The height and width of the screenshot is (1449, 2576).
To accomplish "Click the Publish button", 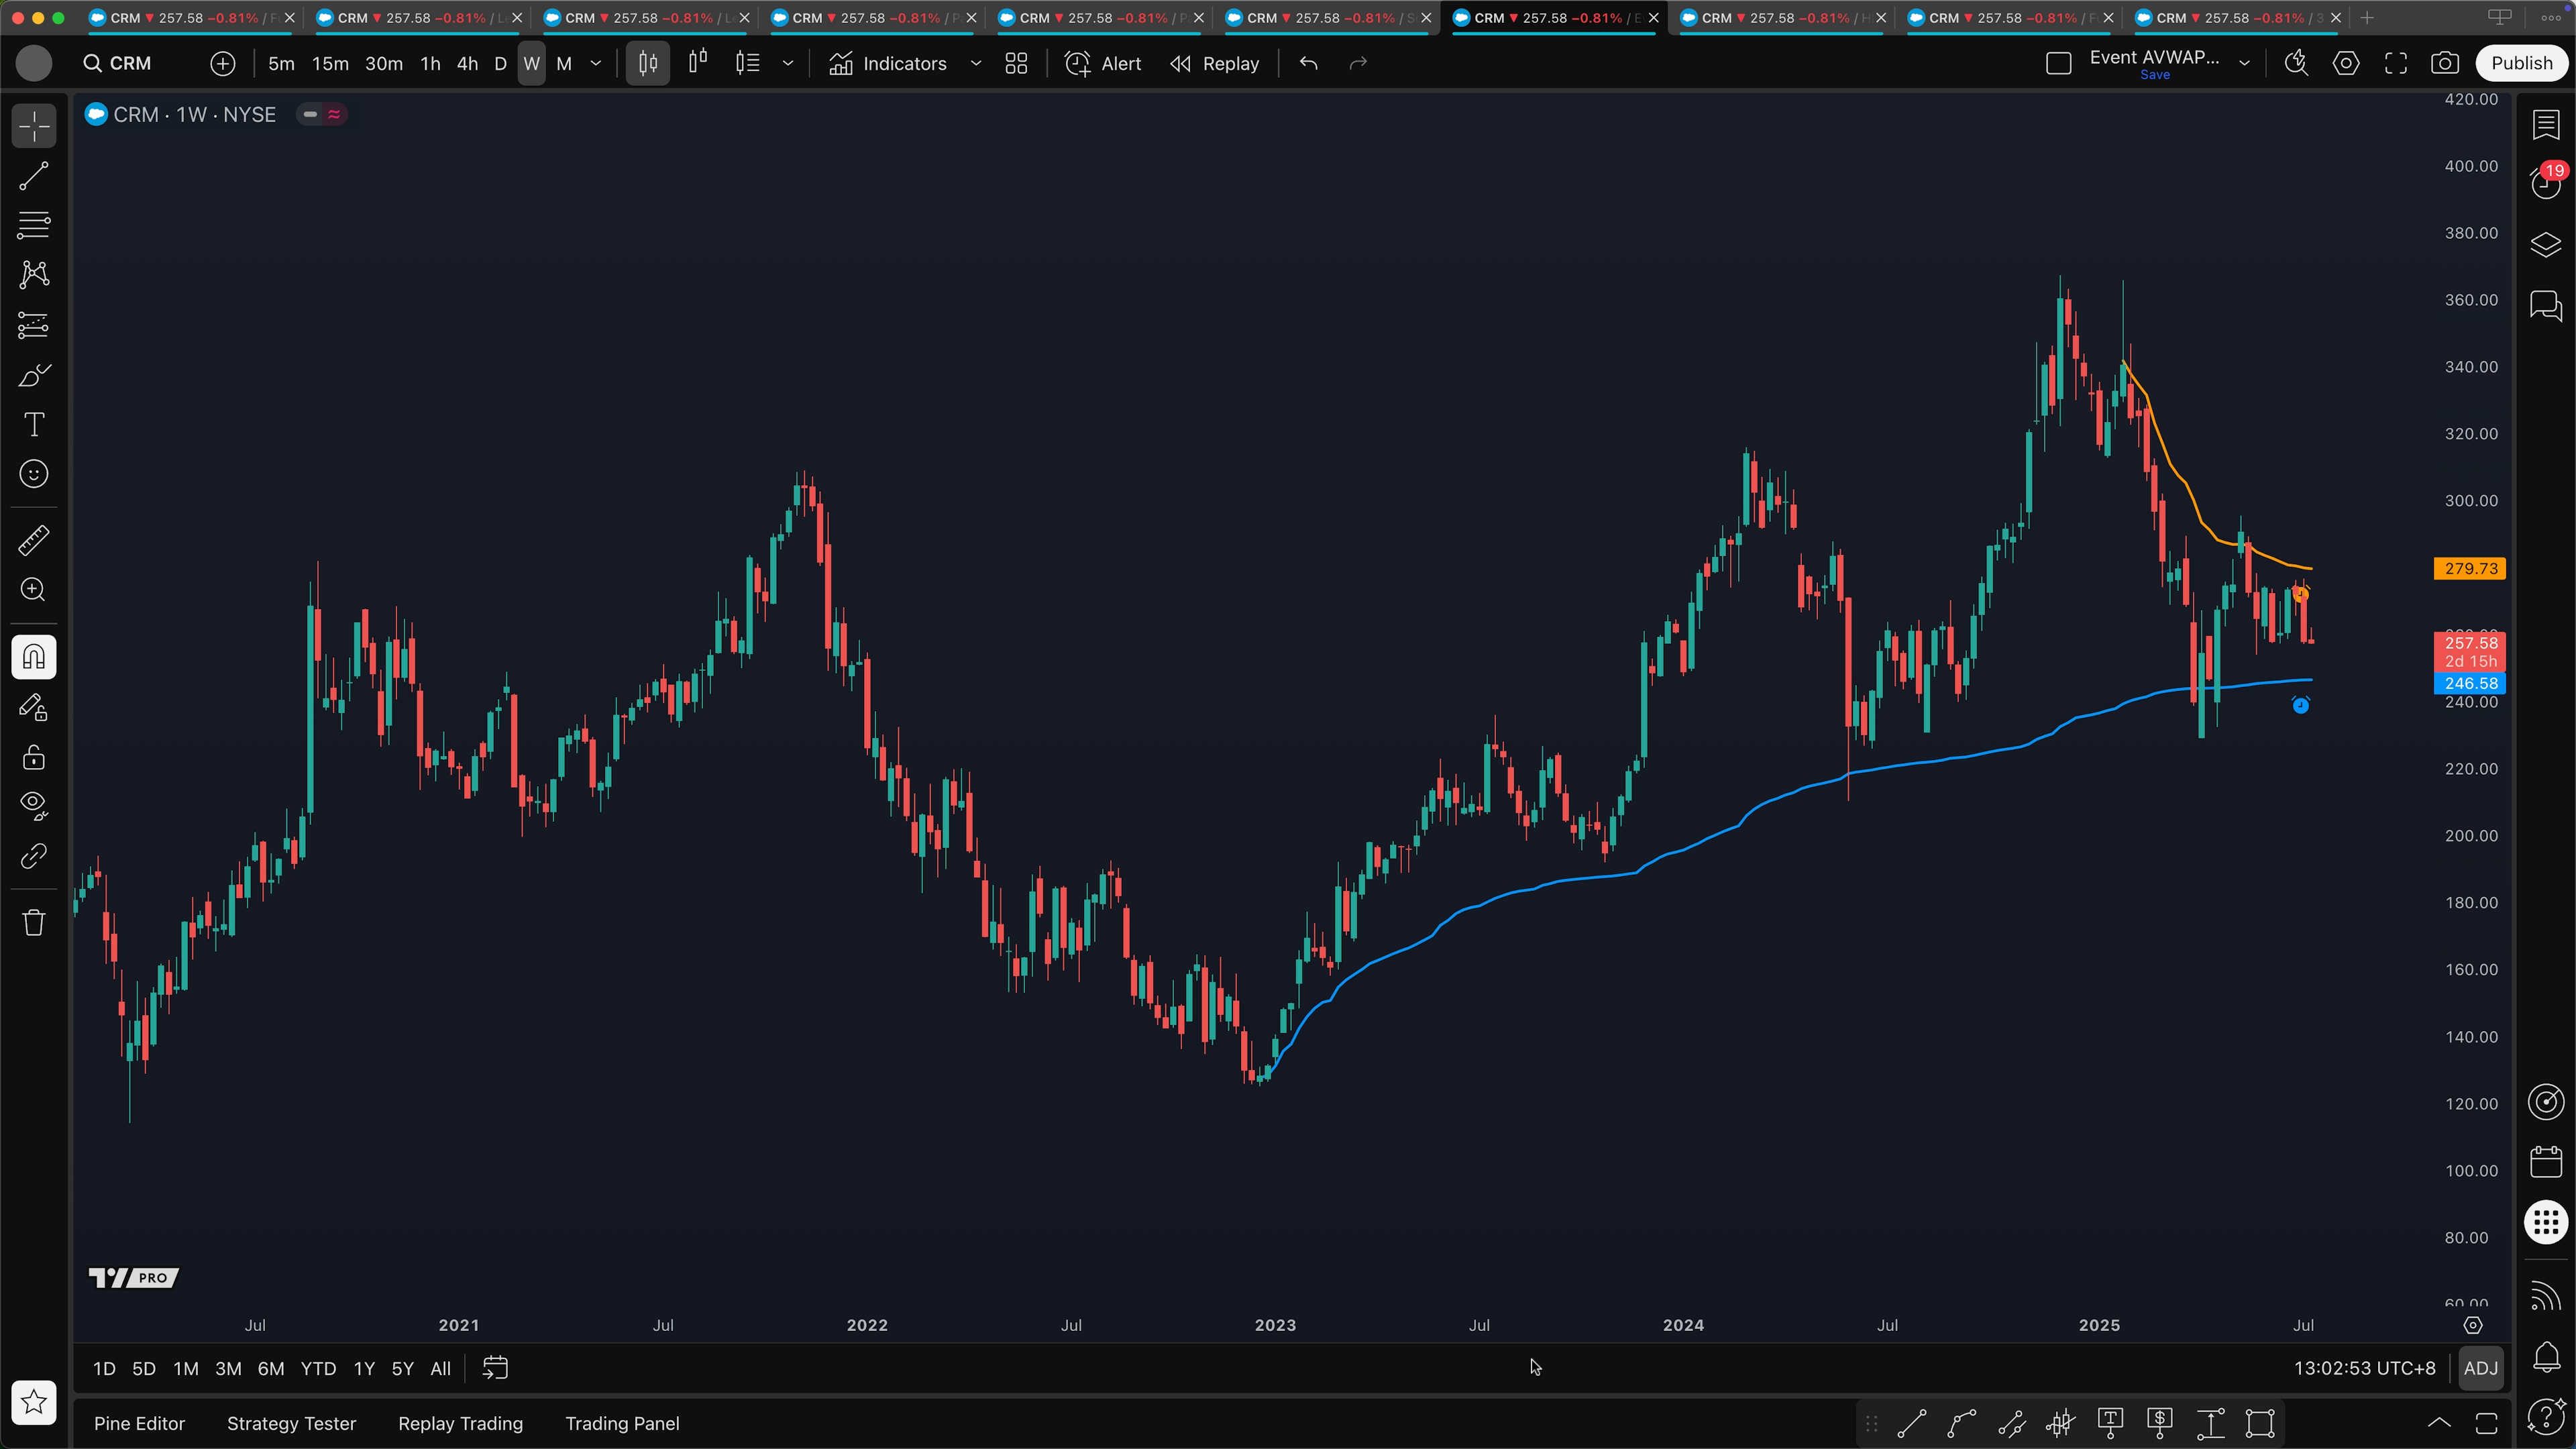I will 2521,64.
